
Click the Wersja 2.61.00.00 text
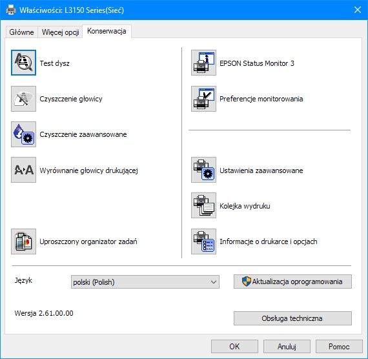click(x=44, y=313)
